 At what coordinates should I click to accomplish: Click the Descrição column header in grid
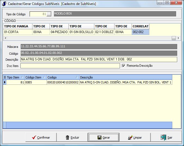(x=125, y=77)
